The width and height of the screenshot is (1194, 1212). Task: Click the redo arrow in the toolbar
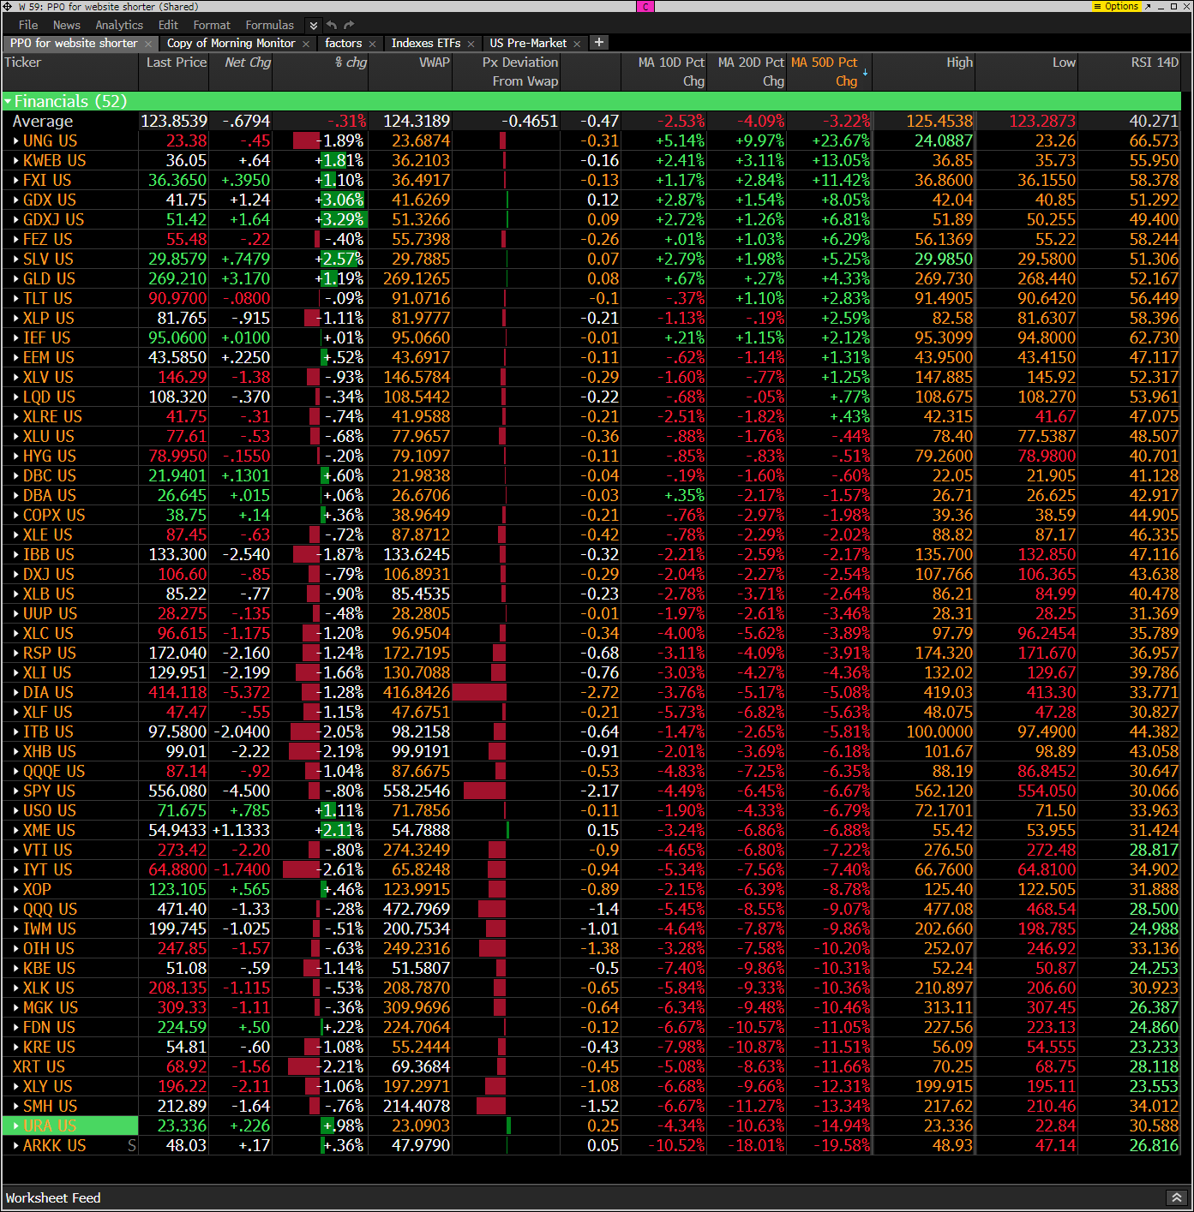(x=349, y=25)
